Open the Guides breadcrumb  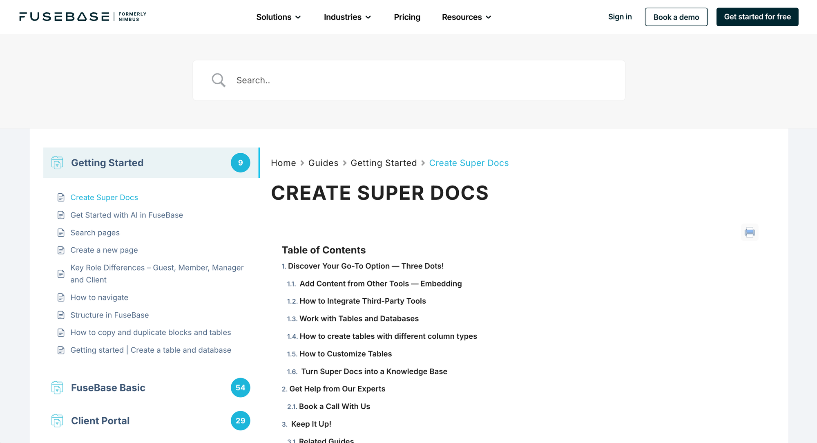point(323,163)
